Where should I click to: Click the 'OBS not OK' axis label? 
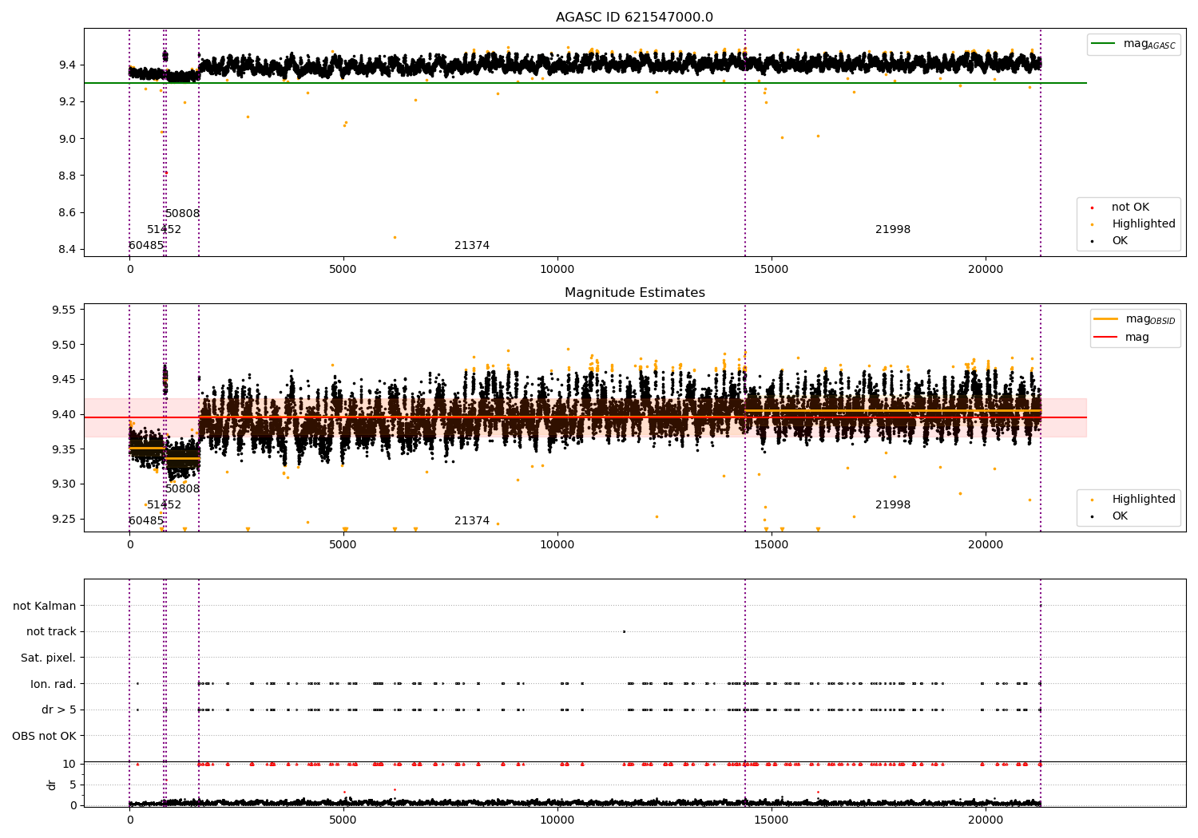pos(45,737)
